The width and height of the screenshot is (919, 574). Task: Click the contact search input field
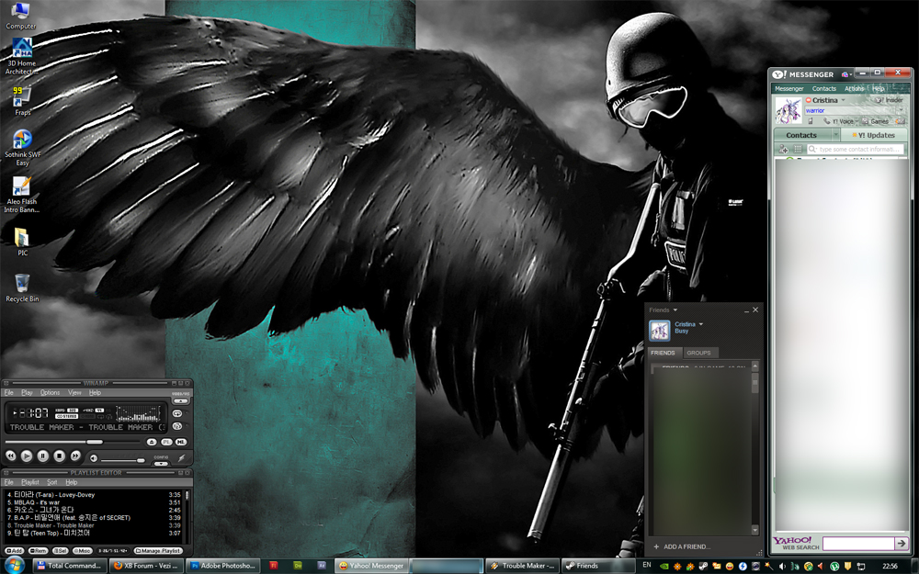click(855, 149)
